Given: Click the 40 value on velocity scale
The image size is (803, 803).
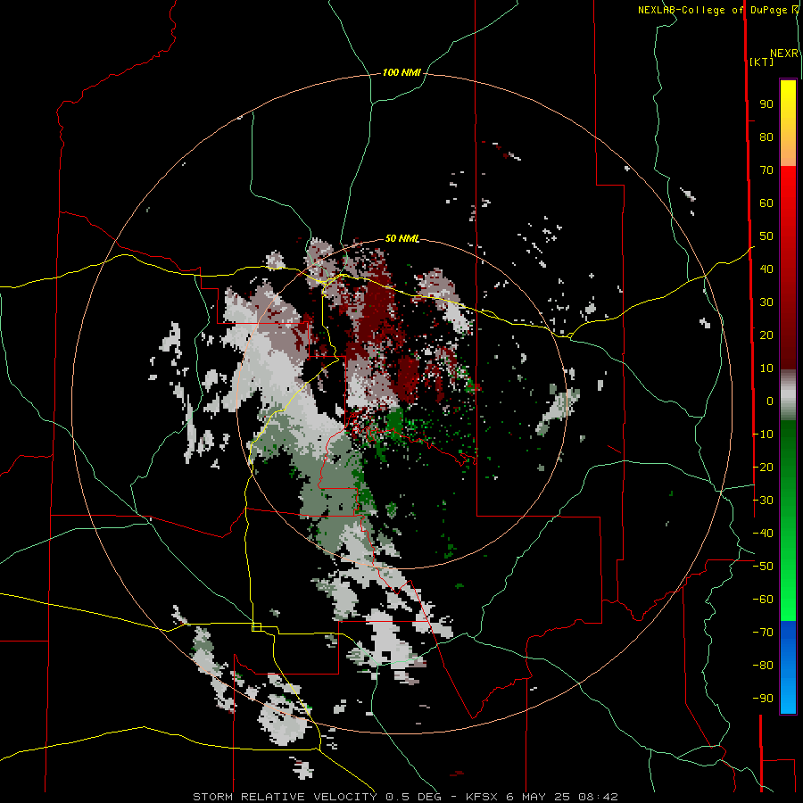Looking at the screenshot, I should click(766, 269).
